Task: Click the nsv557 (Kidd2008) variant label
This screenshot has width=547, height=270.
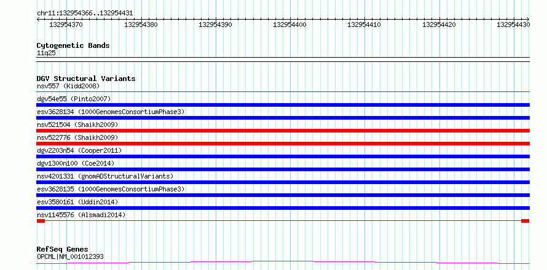Action: click(68, 86)
